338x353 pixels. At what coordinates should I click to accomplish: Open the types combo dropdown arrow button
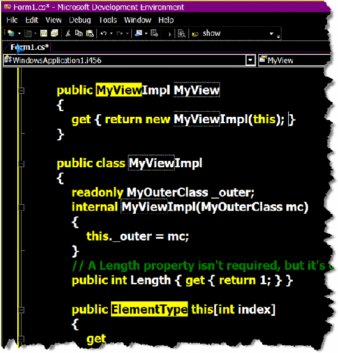pos(250,61)
